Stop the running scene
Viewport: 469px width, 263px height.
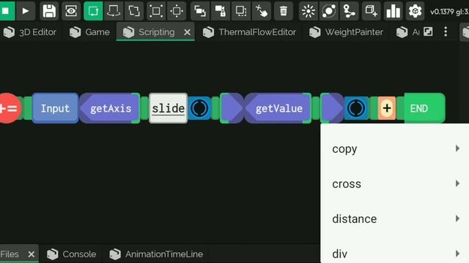(7, 11)
